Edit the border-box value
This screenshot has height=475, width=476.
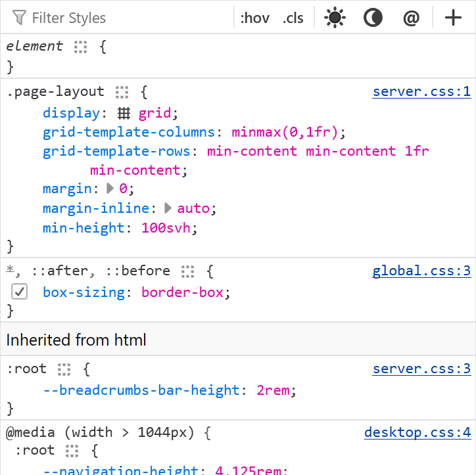[x=183, y=292]
